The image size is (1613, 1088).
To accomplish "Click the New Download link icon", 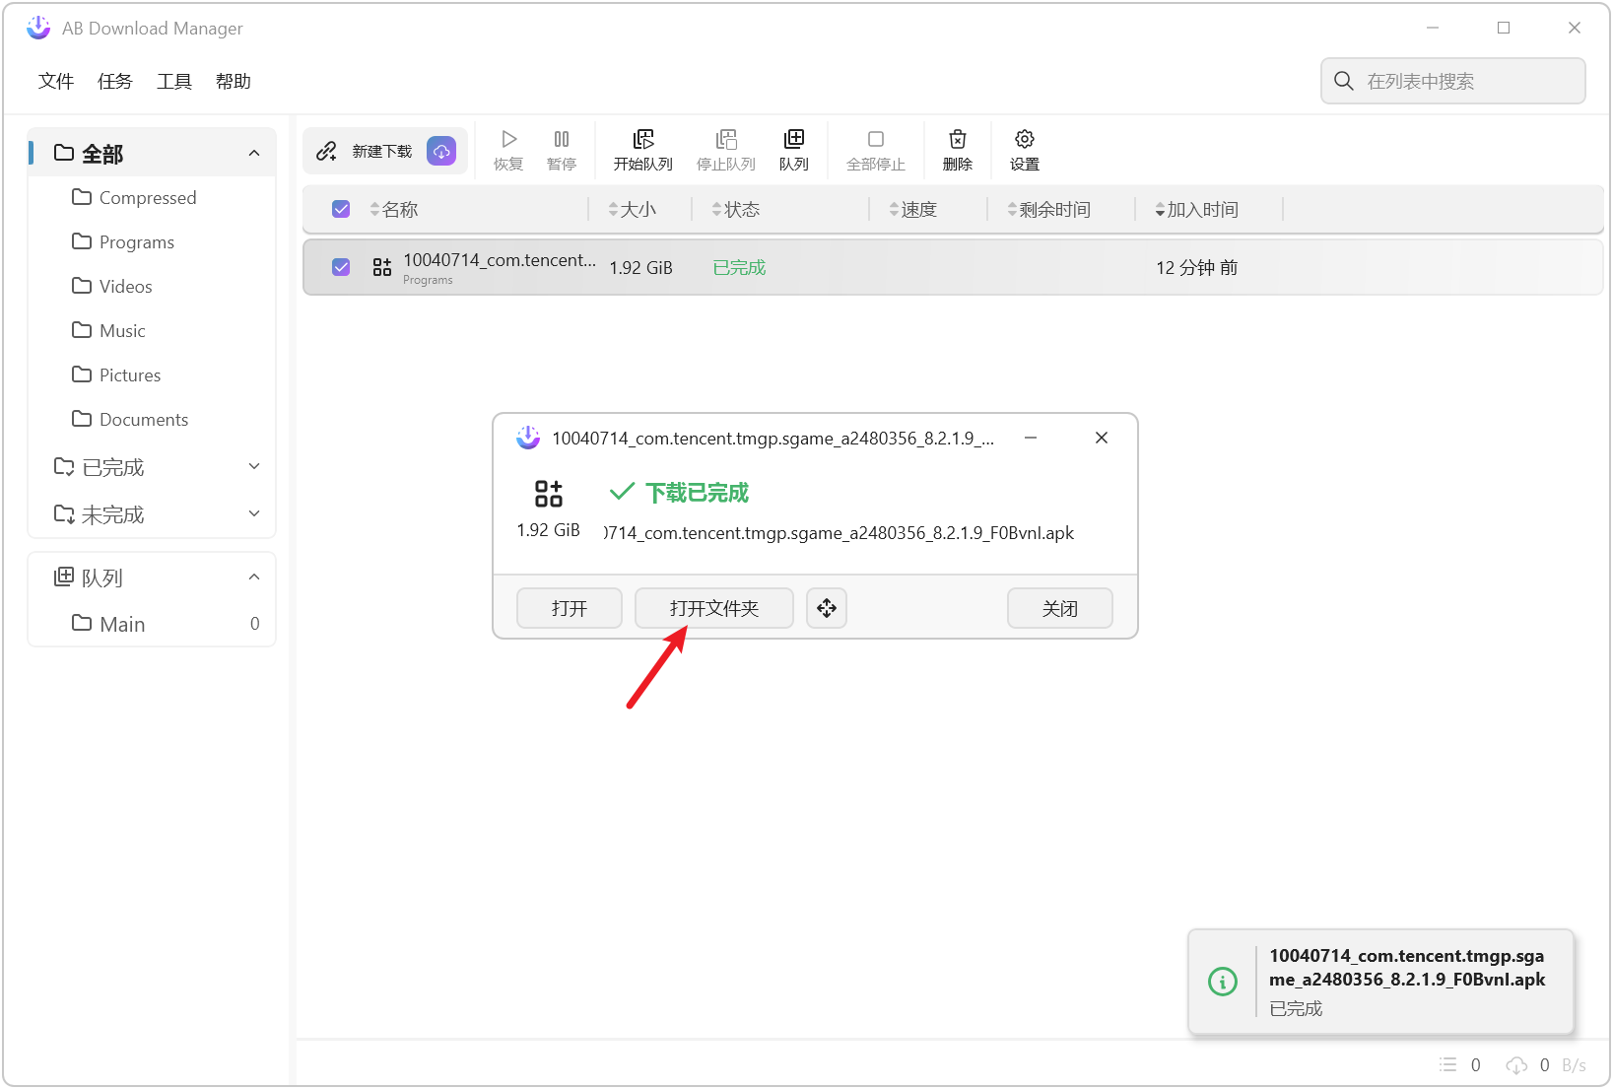I will pyautogui.click(x=326, y=151).
